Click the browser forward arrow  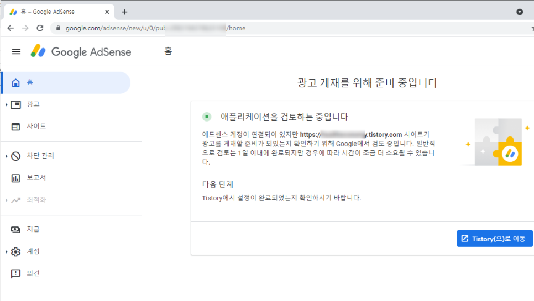point(25,28)
